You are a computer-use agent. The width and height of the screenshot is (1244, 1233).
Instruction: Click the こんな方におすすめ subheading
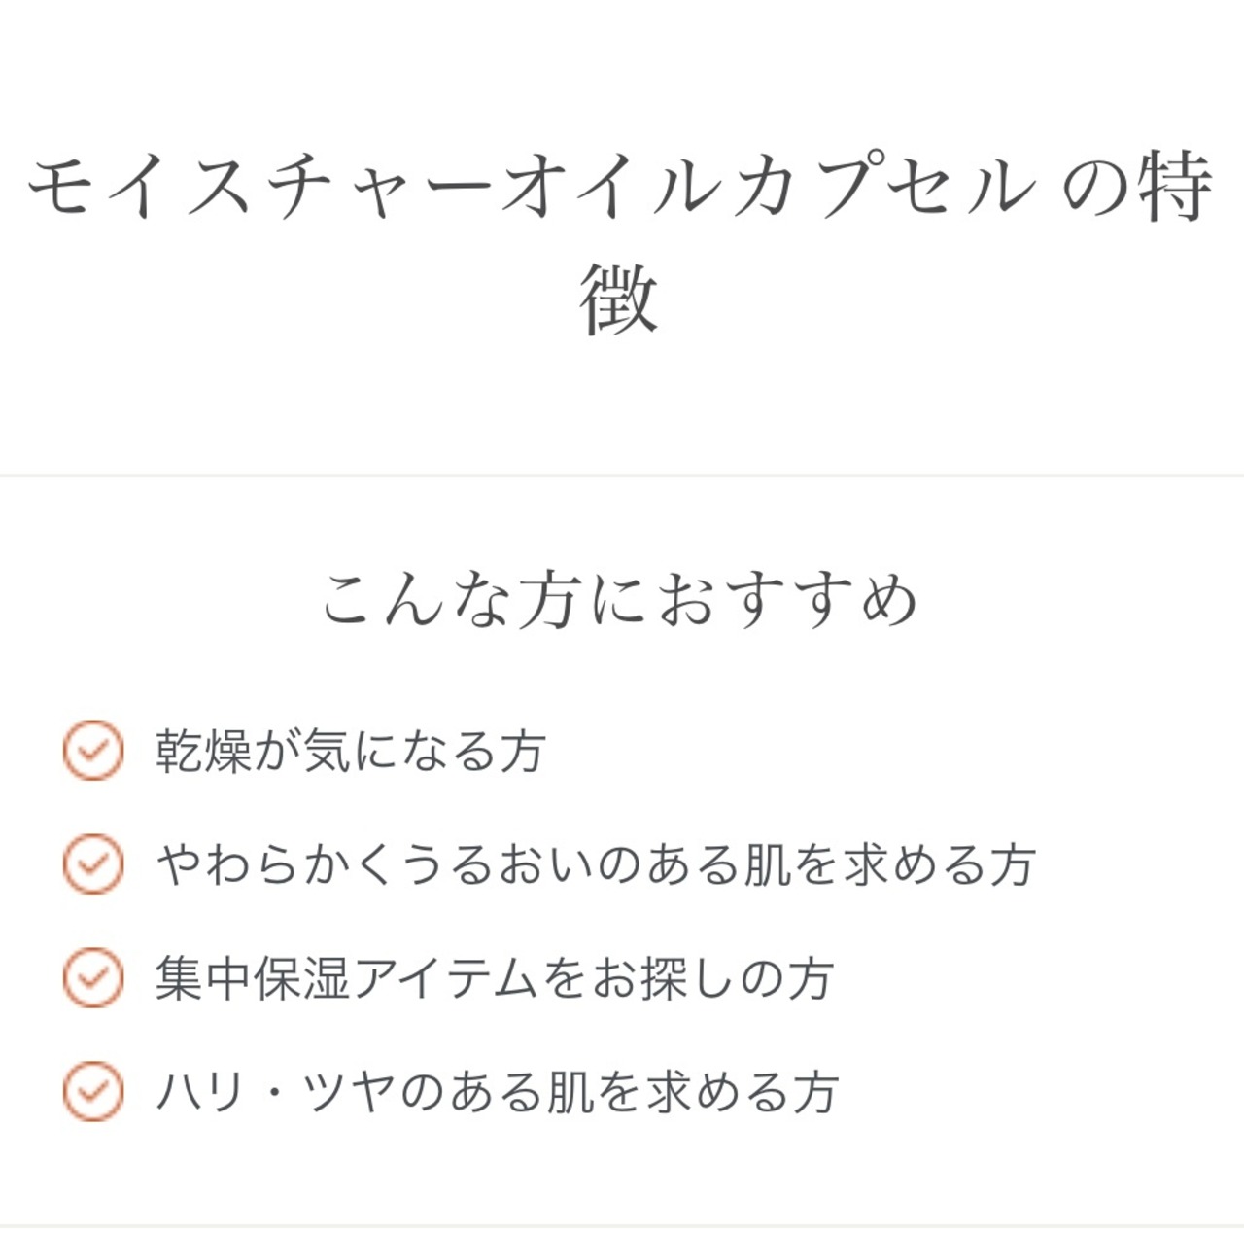tap(620, 598)
